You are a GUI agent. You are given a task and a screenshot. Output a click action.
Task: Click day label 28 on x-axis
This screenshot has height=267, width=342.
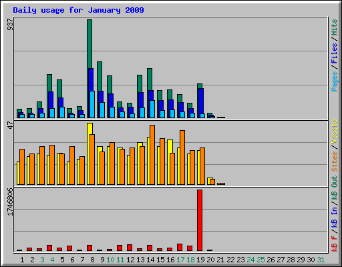point(291,260)
